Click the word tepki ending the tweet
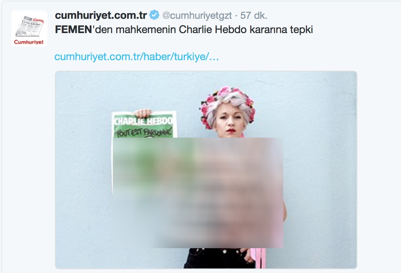The height and width of the screenshot is (273, 401). [x=301, y=30]
